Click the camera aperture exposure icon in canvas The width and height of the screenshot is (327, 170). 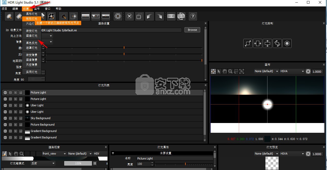pyautogui.click(x=308, y=71)
